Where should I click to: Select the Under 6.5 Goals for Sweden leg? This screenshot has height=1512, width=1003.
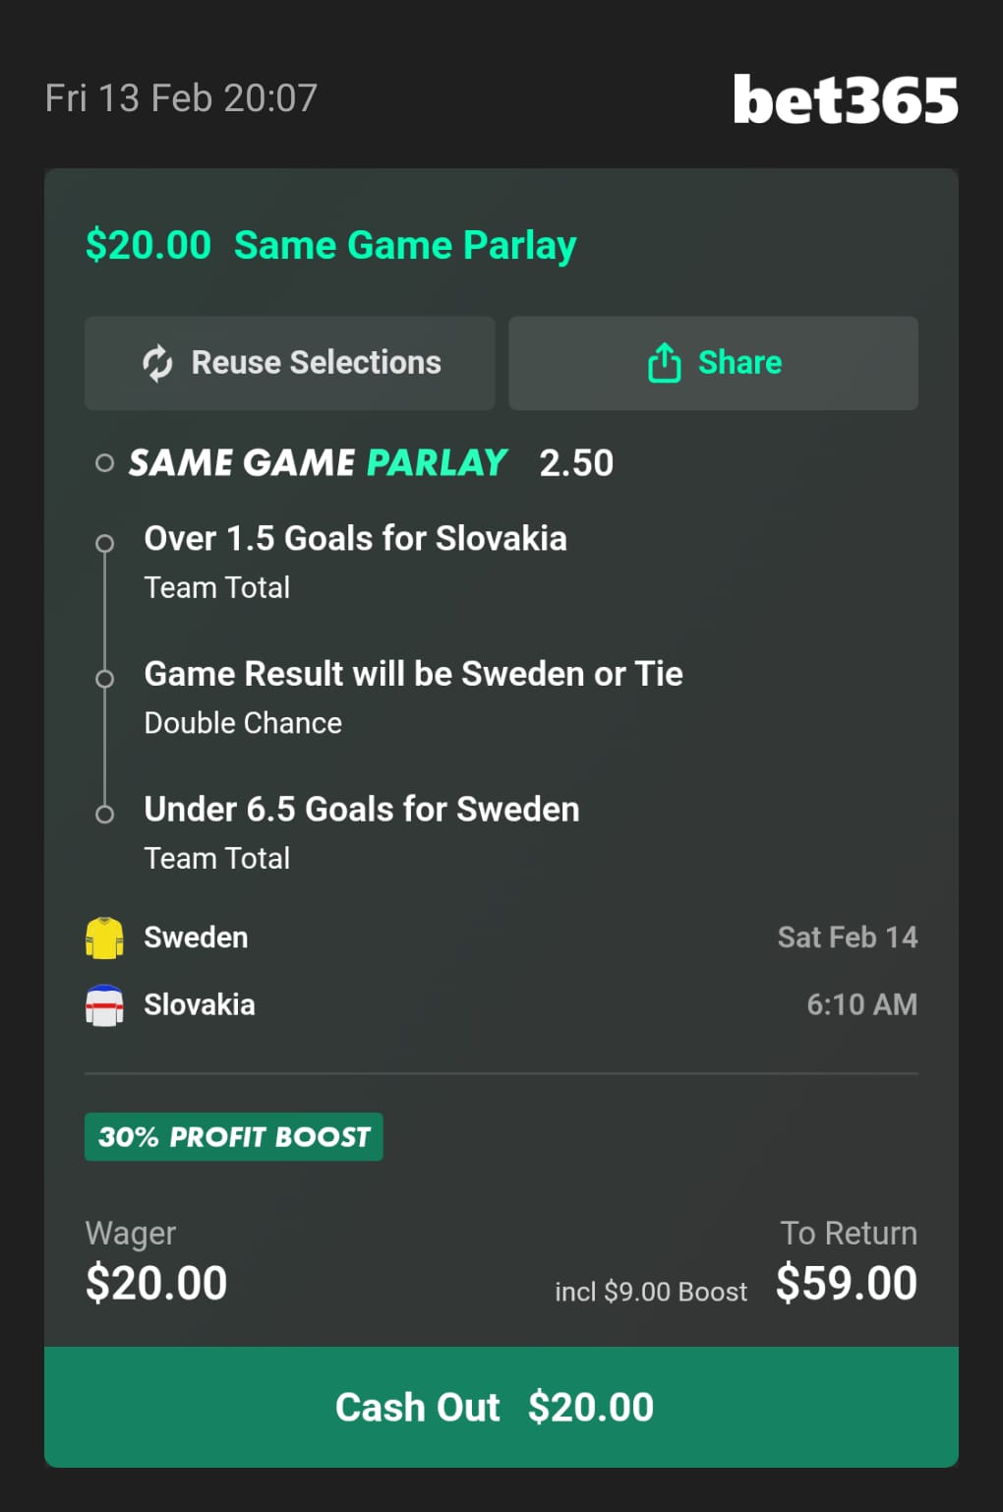tap(361, 810)
